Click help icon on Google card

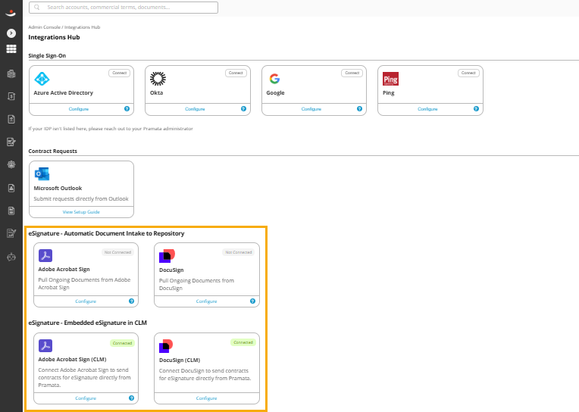tap(359, 108)
